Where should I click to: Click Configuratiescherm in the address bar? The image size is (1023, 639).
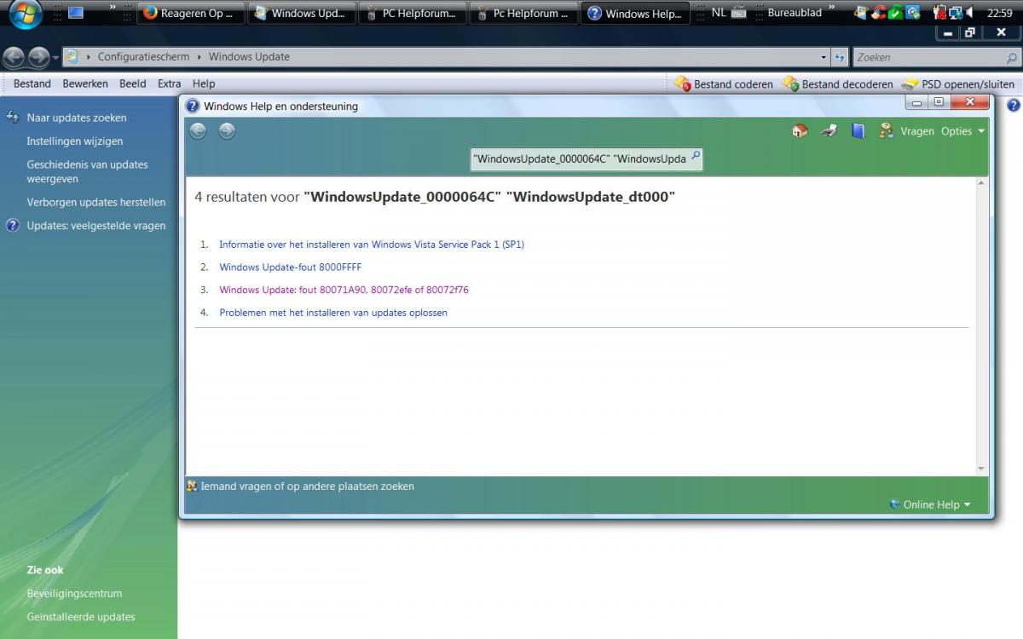(x=143, y=57)
